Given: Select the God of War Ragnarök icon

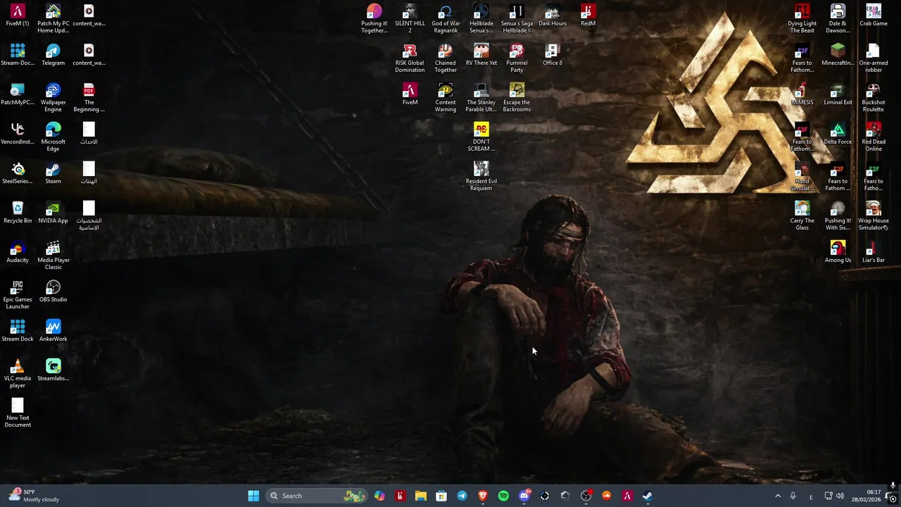Looking at the screenshot, I should point(446,20).
